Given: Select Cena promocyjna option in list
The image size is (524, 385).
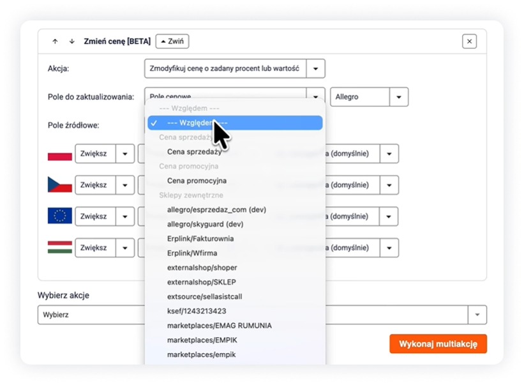Looking at the screenshot, I should [197, 181].
